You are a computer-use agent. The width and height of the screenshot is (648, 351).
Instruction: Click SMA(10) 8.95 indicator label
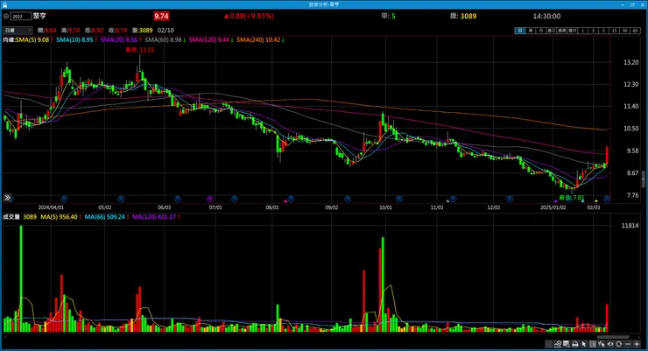74,40
